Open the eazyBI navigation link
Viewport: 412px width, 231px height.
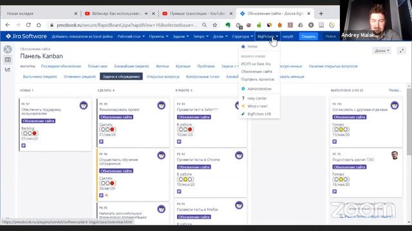click(288, 37)
